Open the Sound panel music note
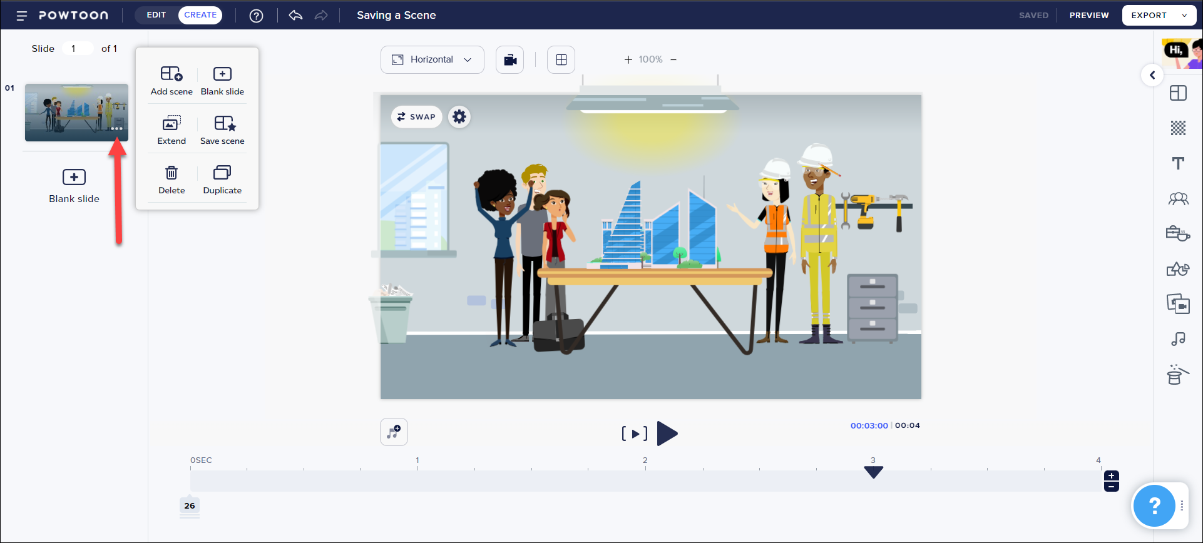Image resolution: width=1203 pixels, height=543 pixels. pos(1178,339)
